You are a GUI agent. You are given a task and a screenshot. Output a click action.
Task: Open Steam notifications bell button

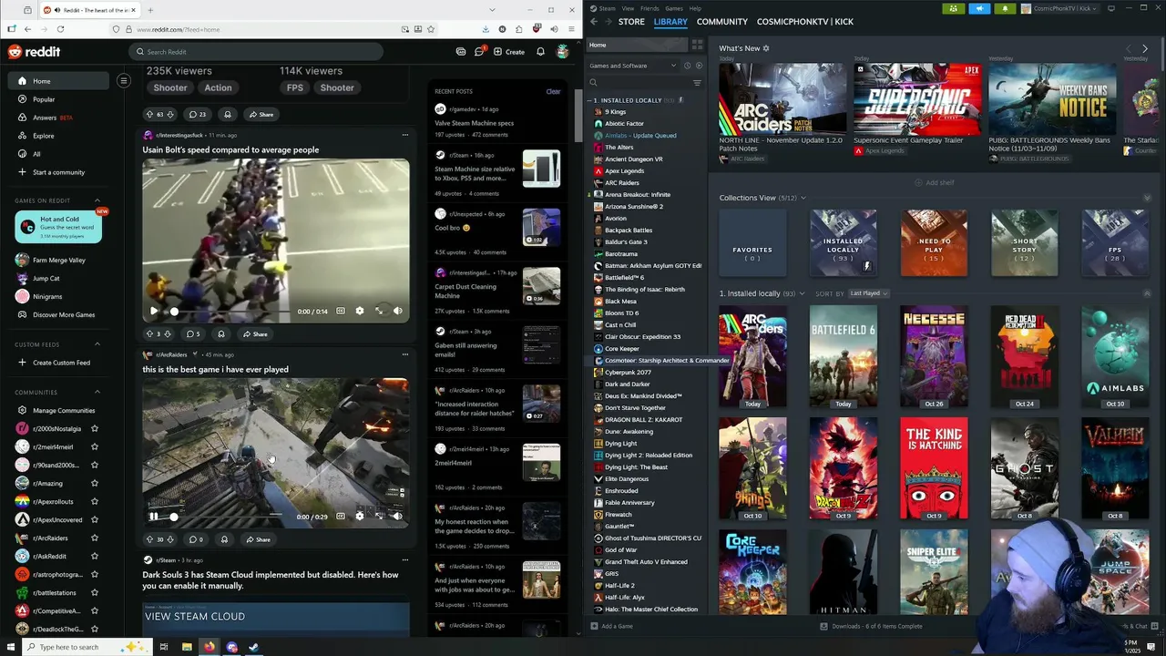1005,8
